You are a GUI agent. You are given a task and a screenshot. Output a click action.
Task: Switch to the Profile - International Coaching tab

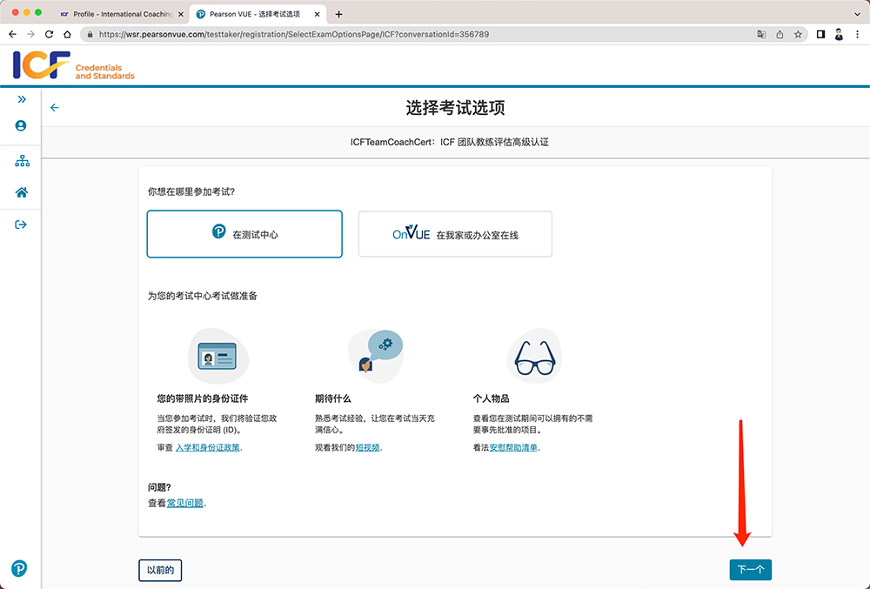pyautogui.click(x=120, y=14)
